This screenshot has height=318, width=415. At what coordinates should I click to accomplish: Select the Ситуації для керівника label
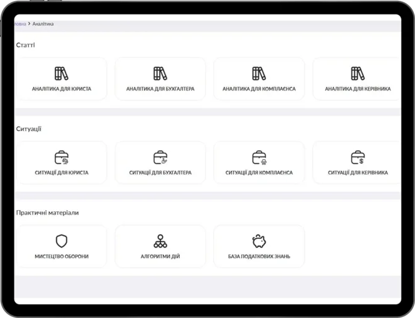(x=358, y=173)
